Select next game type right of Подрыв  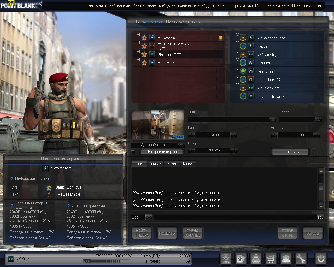pyautogui.click(x=234, y=135)
